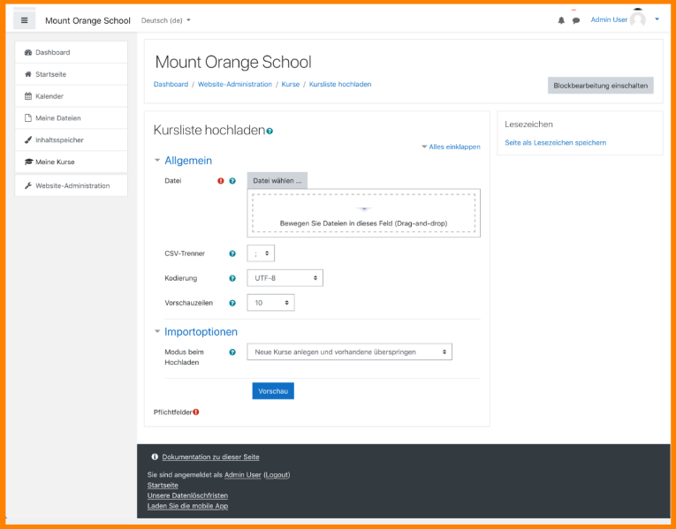Click Seite als Lesezeichen speichern link
The height and width of the screenshot is (529, 676).
coord(555,142)
